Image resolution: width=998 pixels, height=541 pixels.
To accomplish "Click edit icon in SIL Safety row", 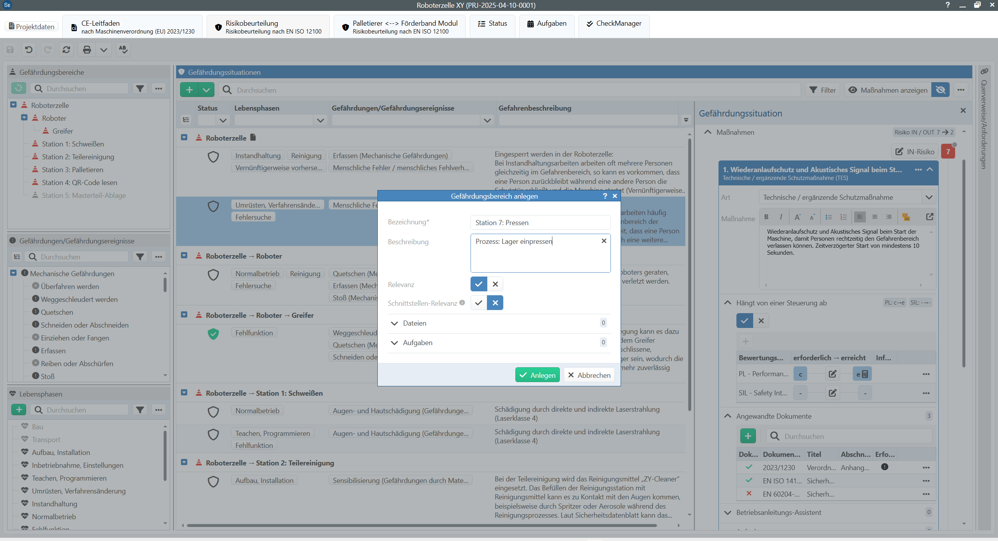I will click(x=832, y=393).
